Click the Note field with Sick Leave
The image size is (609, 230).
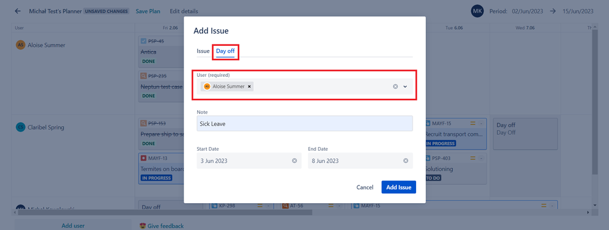[304, 124]
